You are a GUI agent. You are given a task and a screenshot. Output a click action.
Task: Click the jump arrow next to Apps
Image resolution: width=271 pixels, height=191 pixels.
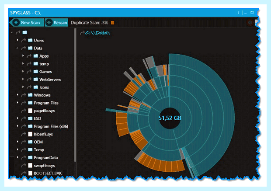[x=29, y=56]
